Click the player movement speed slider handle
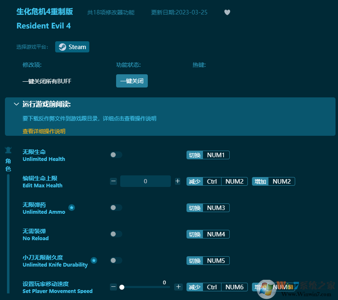This screenshot has height=300, width=338. [121, 286]
